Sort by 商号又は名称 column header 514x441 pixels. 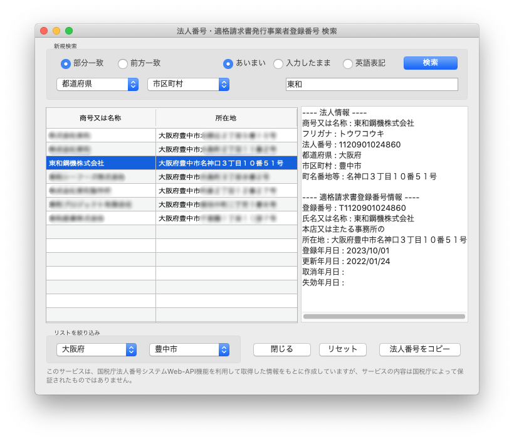click(x=100, y=118)
